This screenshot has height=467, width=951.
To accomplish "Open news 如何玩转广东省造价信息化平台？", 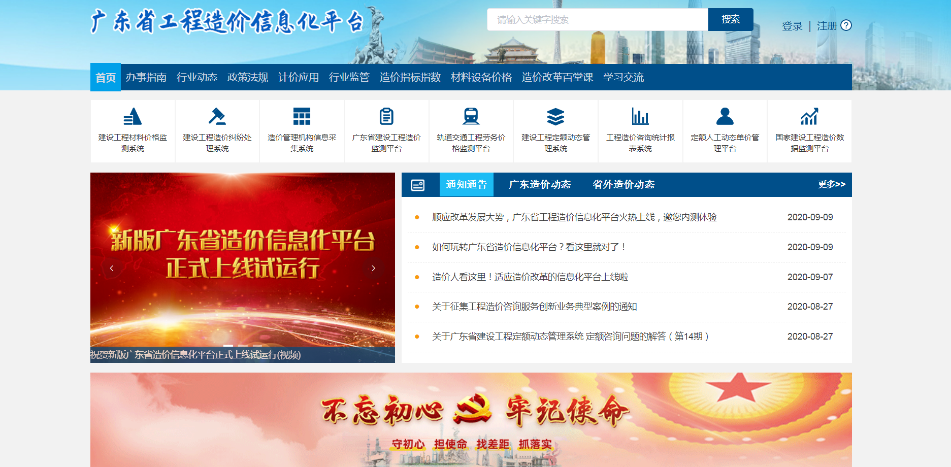I will [529, 247].
